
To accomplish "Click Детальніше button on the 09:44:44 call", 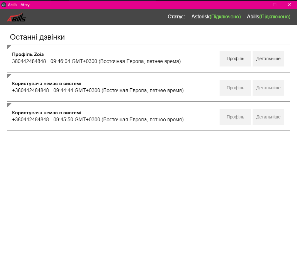I will pos(268,88).
